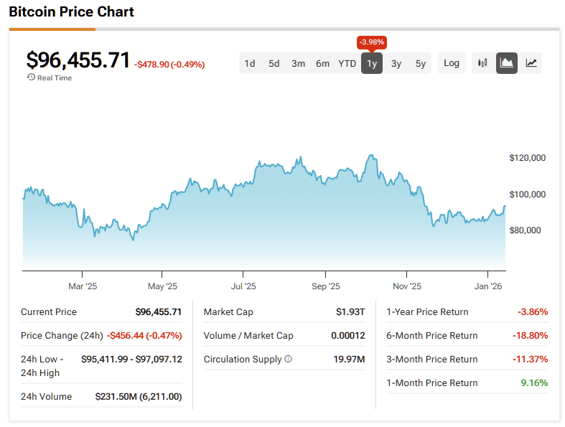Click the 3-Month Price Return label
Screen dimensions: 565x427
tap(431, 360)
